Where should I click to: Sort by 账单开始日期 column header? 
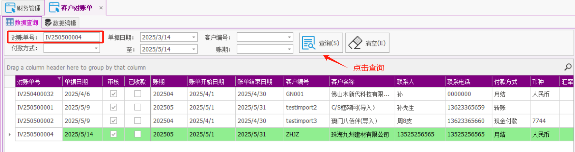[x=211, y=82]
